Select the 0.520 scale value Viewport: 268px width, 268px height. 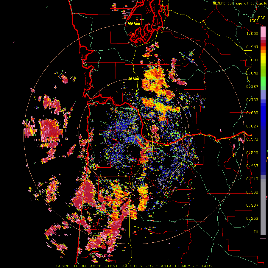[252, 153]
